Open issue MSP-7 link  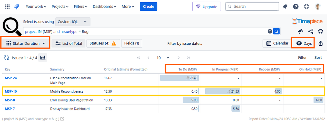[x=10, y=109]
